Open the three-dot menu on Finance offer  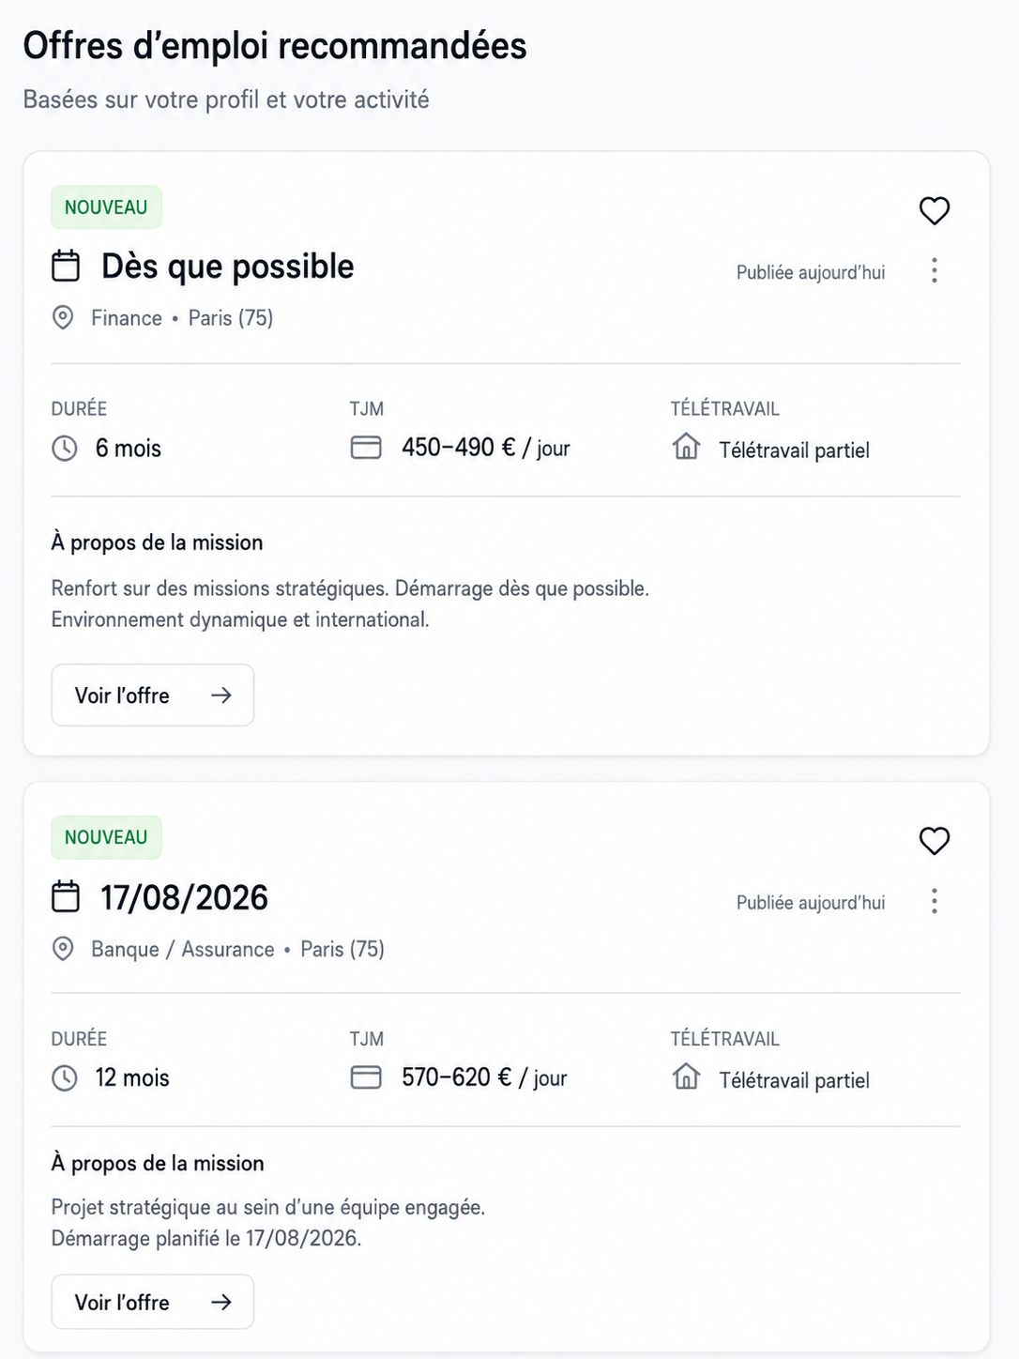click(934, 271)
